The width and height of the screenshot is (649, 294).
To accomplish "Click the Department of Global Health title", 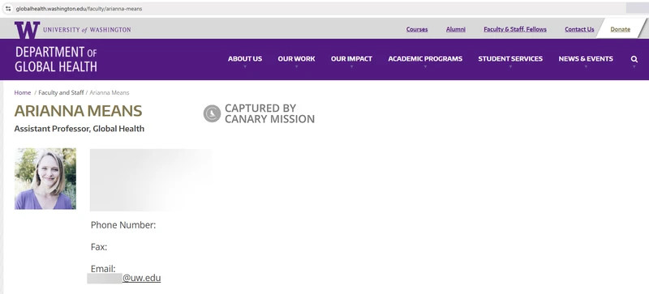I will point(56,59).
